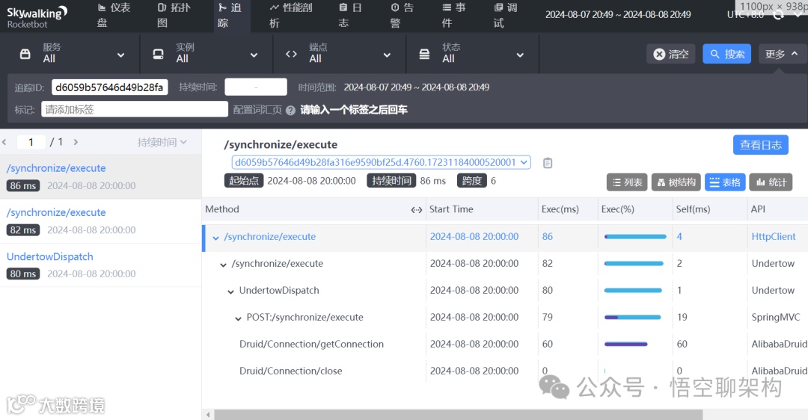Select the 82 ms /synchronize/execute trace

[100, 220]
